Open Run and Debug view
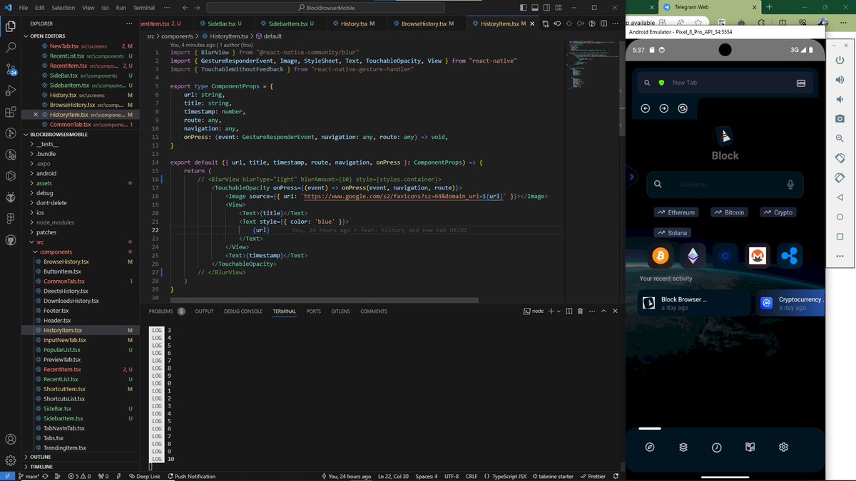Viewport: 856px width, 481px height. pos(11,90)
